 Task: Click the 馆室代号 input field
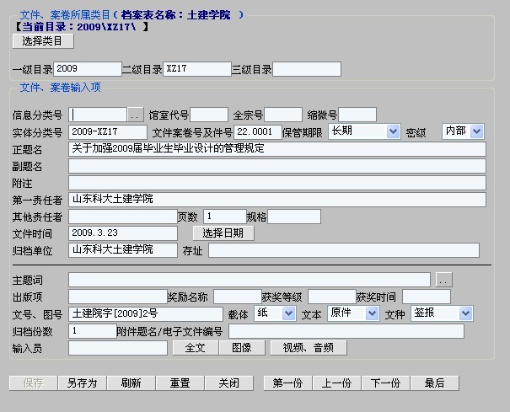click(x=209, y=115)
